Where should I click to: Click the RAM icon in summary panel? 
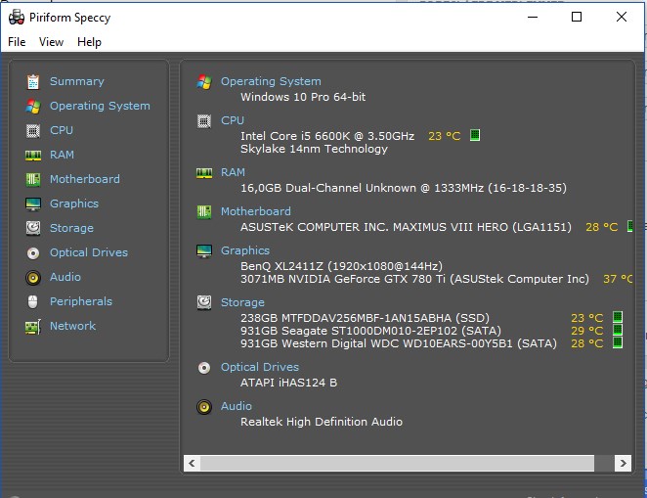[x=204, y=172]
